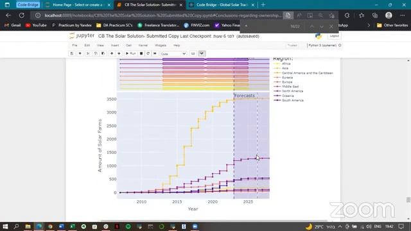
Task: Toggle South America series in chart legend
Action: [288, 100]
